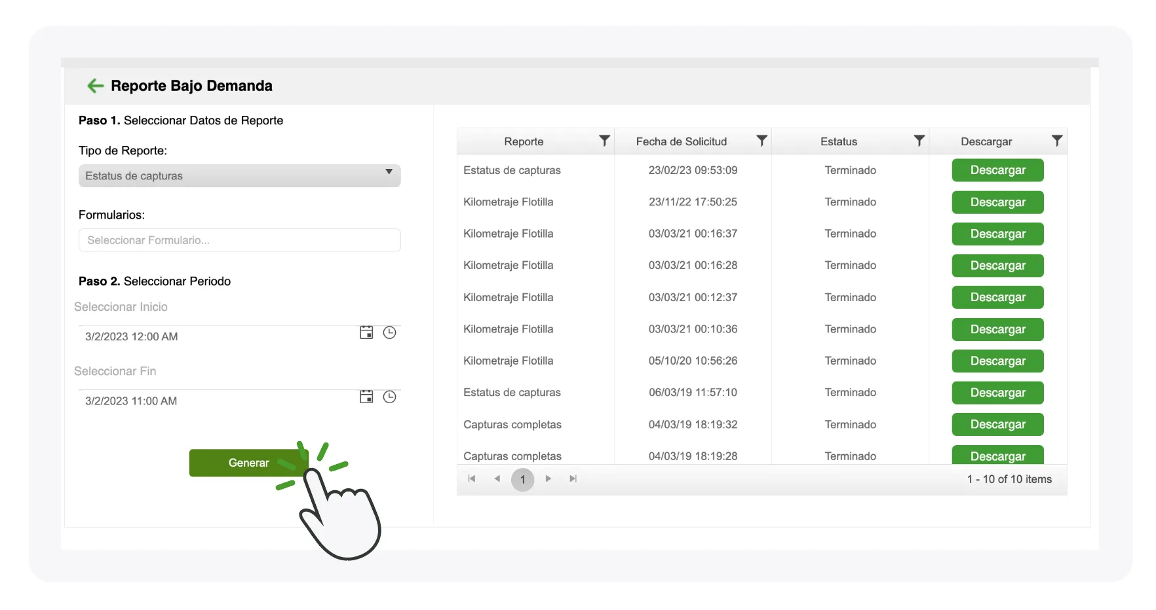Screen dimensions: 1156x610
Task: Open filter for Fecha de Solicitud column
Action: point(761,141)
